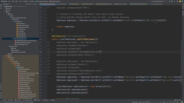Click the expand all icon in Project panel header
This screenshot has height=103, width=184.
pyautogui.click(x=29, y=4)
